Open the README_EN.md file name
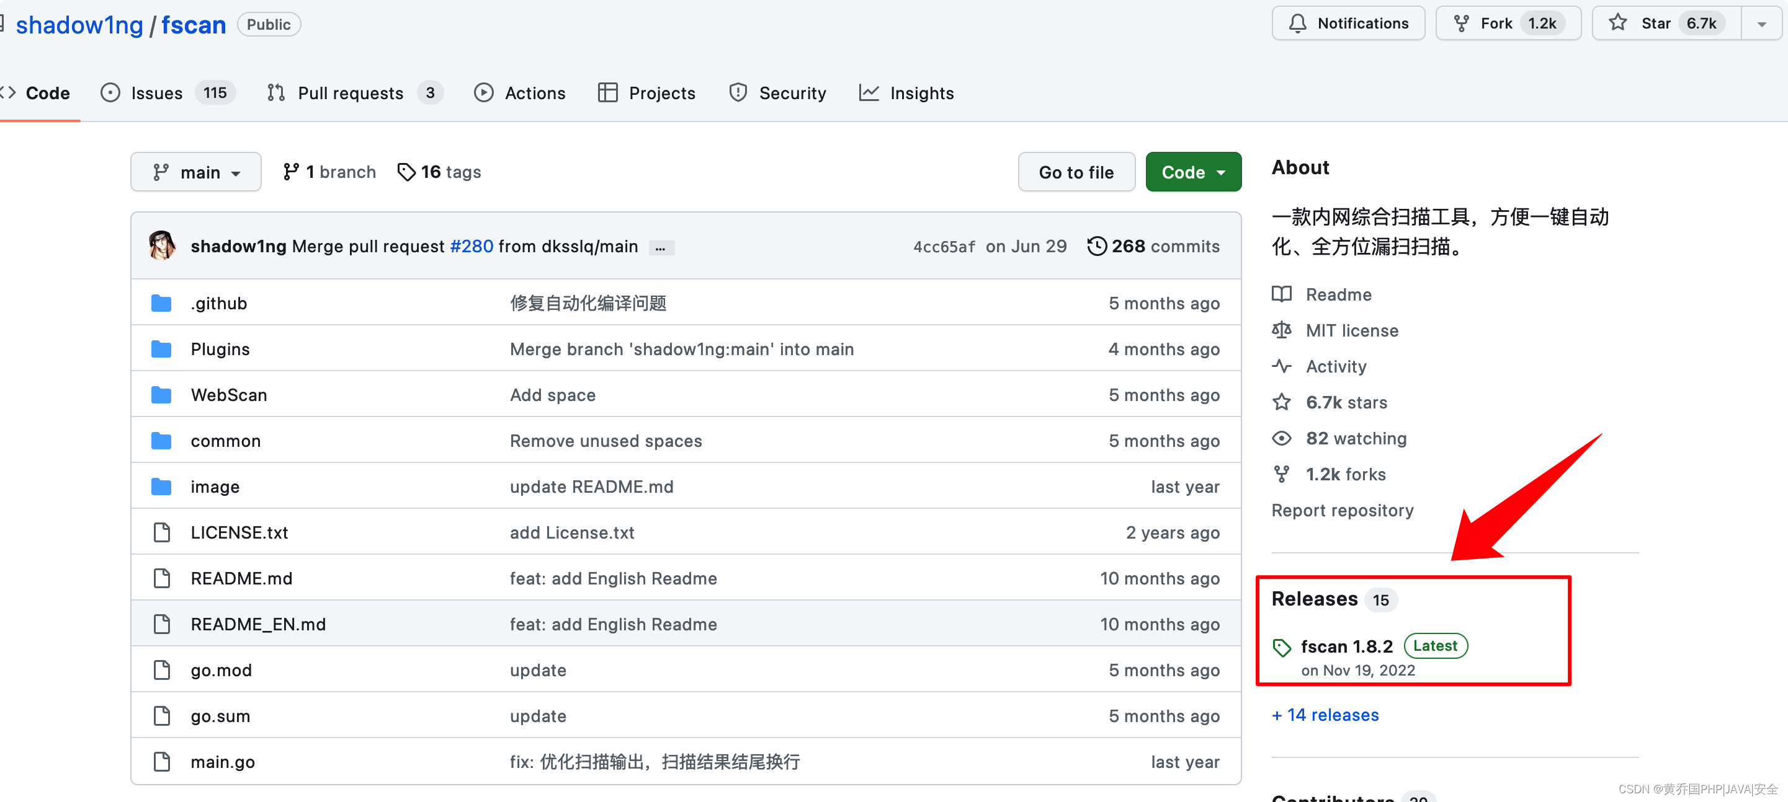Viewport: 1788px width, 802px height. tap(258, 624)
